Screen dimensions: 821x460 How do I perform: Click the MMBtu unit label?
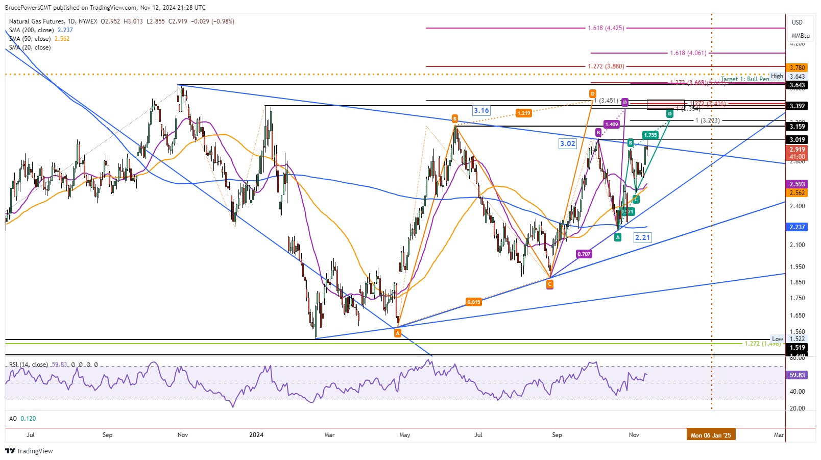pyautogui.click(x=801, y=36)
